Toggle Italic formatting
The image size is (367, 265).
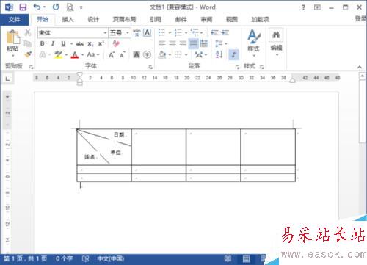pos(53,43)
